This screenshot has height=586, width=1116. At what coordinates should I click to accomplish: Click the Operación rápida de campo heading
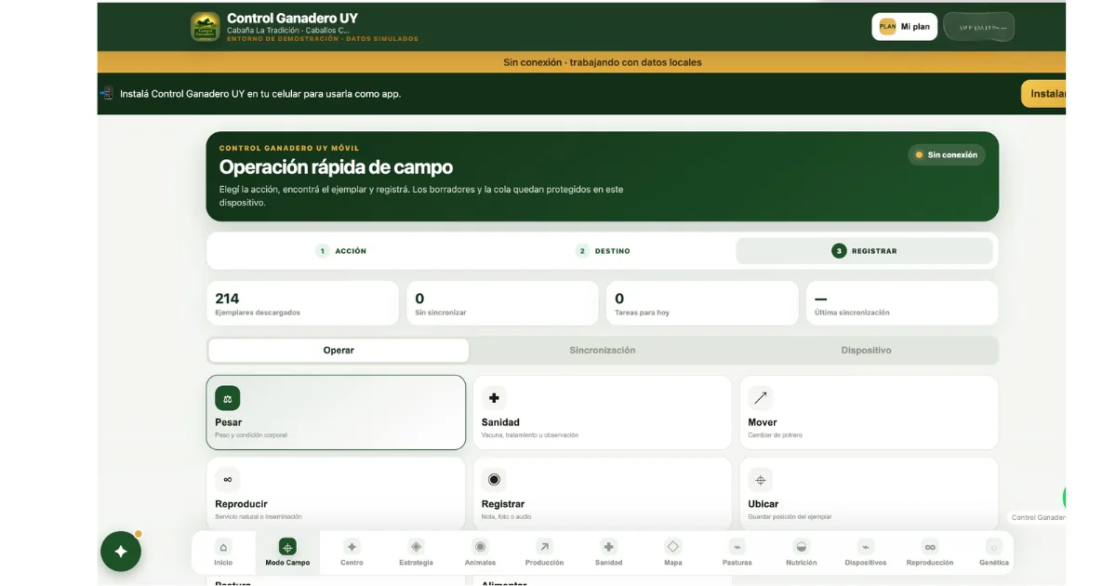(336, 167)
